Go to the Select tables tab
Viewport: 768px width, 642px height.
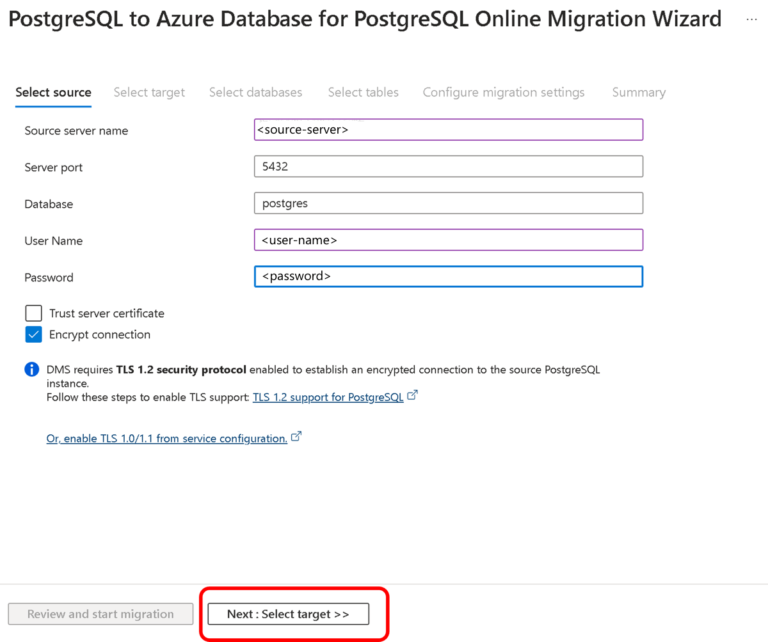(x=363, y=92)
